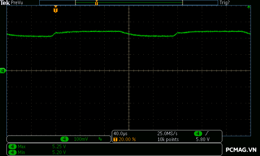
Task: Click the 10k points record length readout
Action: tap(168, 139)
